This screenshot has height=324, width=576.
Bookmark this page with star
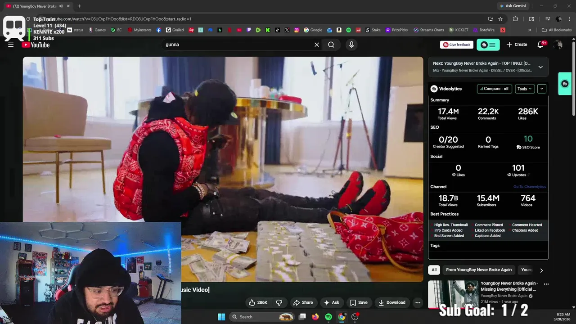[x=500, y=19]
